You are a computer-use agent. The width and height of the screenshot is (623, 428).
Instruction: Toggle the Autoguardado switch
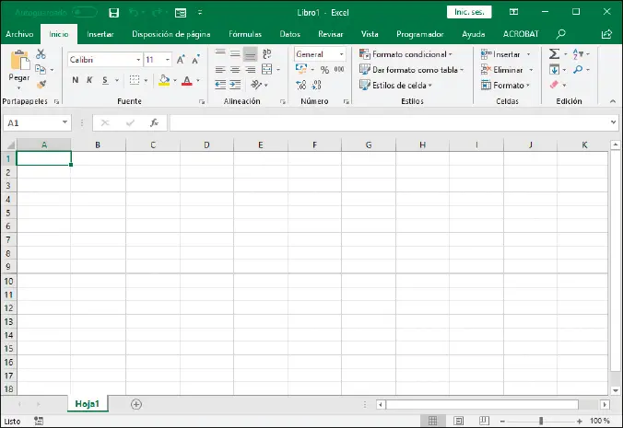click(85, 12)
